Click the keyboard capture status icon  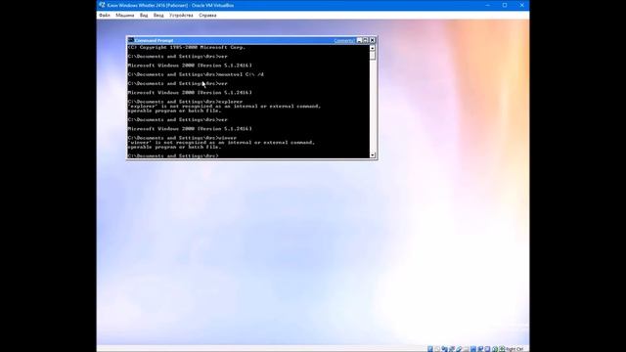502,349
